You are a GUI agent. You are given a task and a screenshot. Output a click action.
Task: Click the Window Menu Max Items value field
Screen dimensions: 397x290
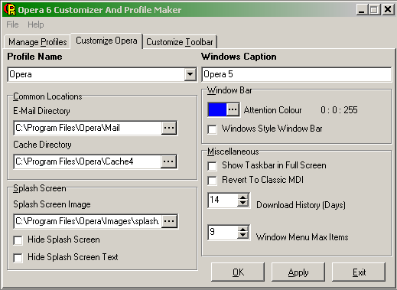pyautogui.click(x=223, y=233)
